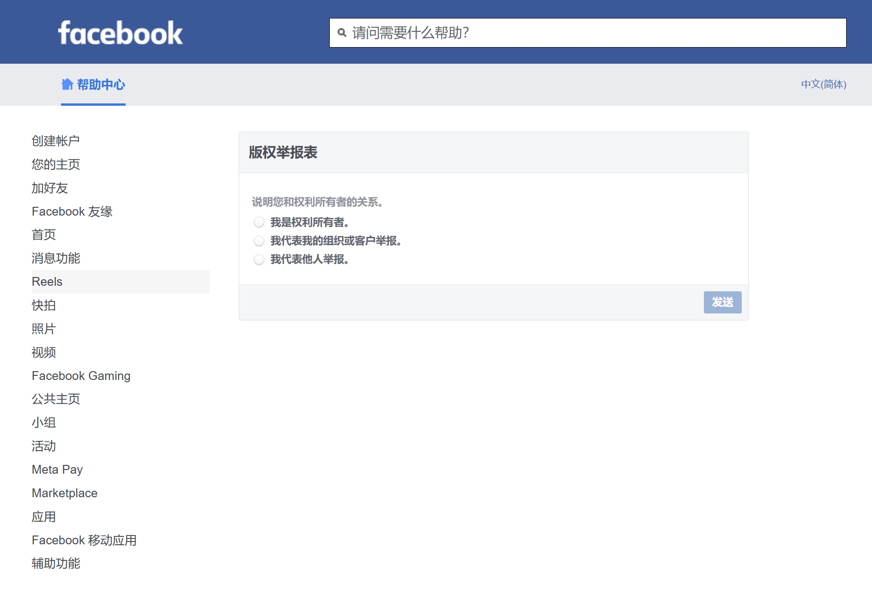The height and width of the screenshot is (608, 872).
Task: Select 我代表我的组织或客户举报 option
Action: pos(259,241)
